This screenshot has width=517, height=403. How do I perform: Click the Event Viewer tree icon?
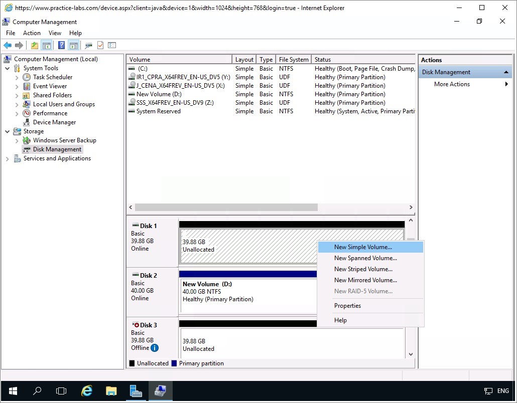tap(27, 86)
